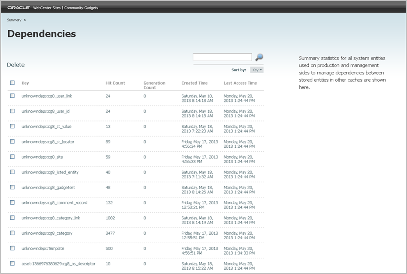Tick the unknowndeps:cg8_listed_entity checkbox
Viewport: 407px width, 274px height.
tap(12, 172)
